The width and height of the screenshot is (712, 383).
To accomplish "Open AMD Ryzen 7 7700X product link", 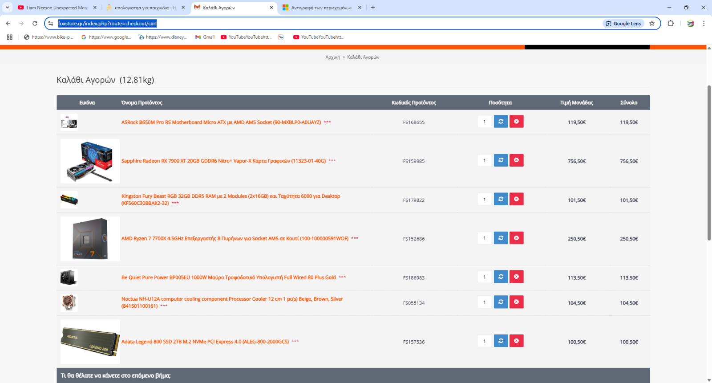I will [x=235, y=238].
